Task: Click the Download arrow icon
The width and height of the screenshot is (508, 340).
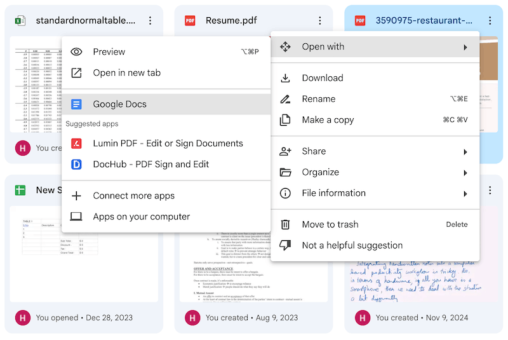Action: click(285, 78)
